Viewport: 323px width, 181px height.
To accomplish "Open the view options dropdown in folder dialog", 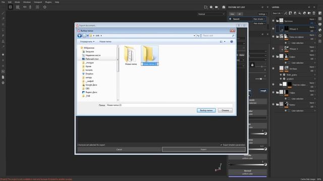I will click(225, 42).
